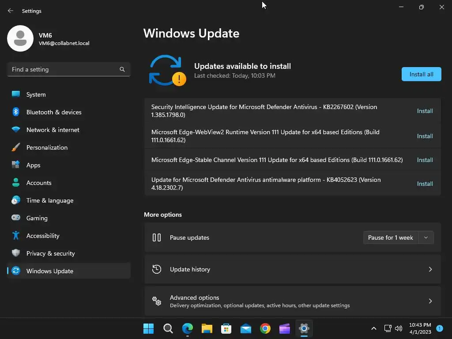The width and height of the screenshot is (452, 339).
Task: Expand the Pause for 1 week dropdown arrow
Action: pyautogui.click(x=426, y=237)
